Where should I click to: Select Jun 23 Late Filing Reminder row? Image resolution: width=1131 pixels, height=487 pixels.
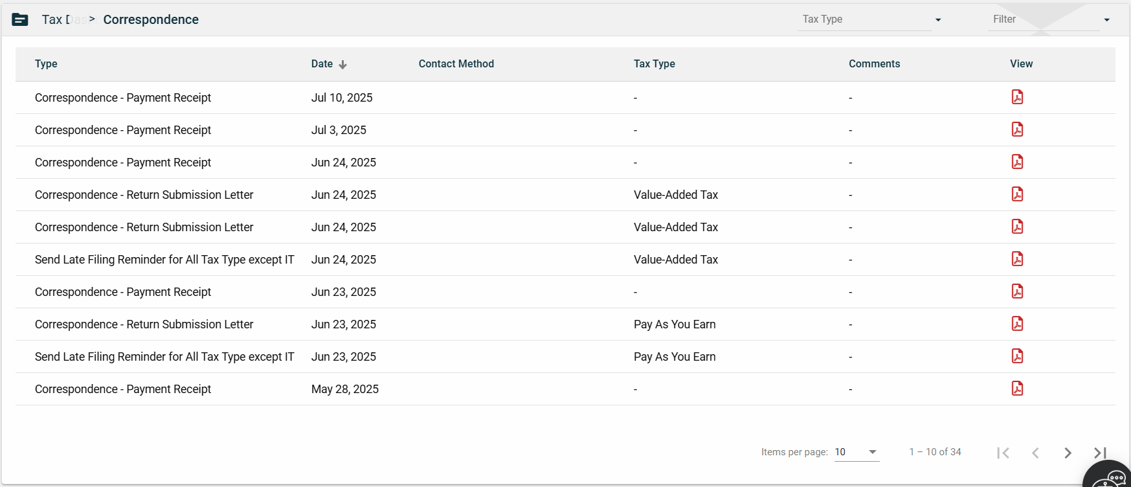(164, 357)
